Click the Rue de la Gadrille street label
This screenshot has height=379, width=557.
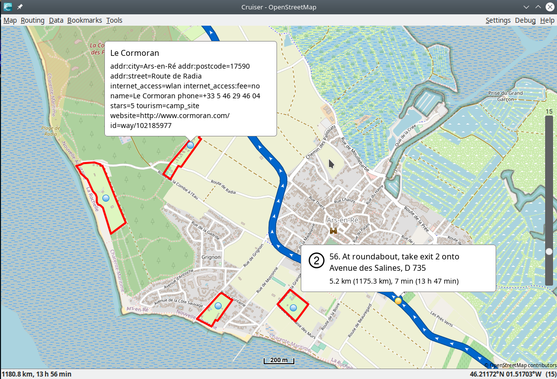(205, 230)
